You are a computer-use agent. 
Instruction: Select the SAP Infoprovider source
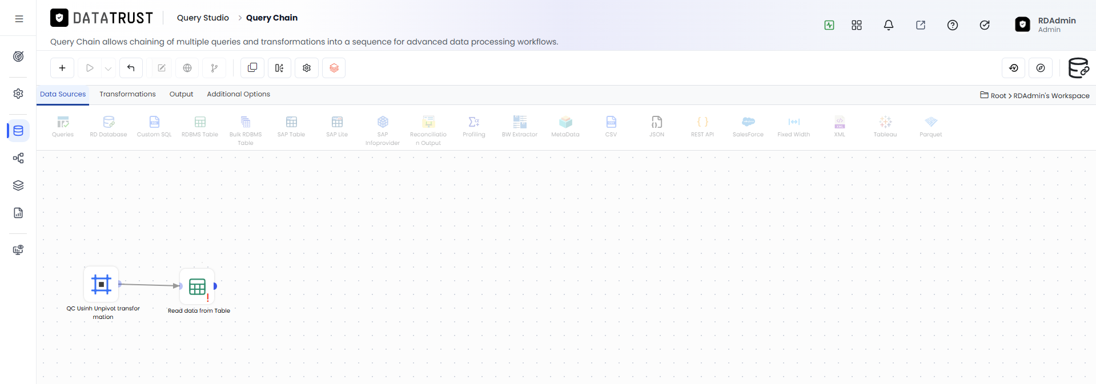click(x=383, y=131)
